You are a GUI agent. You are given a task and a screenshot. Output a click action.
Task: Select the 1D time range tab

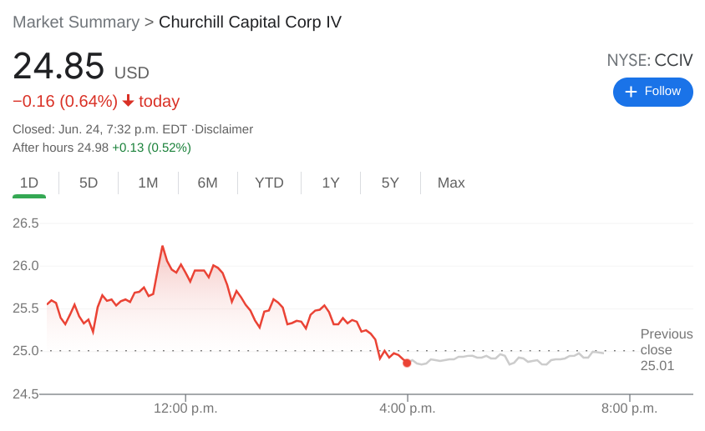[x=29, y=183]
